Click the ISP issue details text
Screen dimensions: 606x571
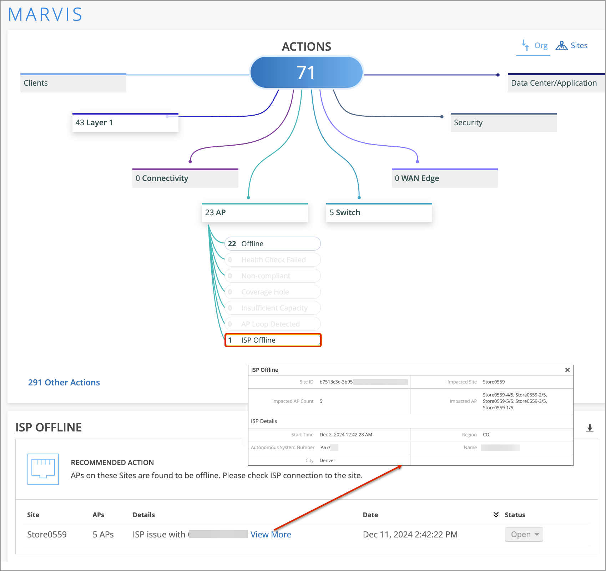coord(190,535)
